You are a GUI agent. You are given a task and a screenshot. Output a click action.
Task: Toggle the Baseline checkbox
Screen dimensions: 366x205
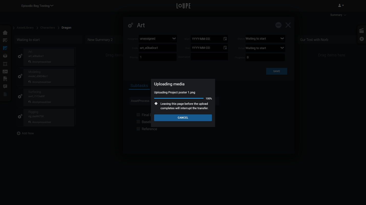tap(138, 122)
